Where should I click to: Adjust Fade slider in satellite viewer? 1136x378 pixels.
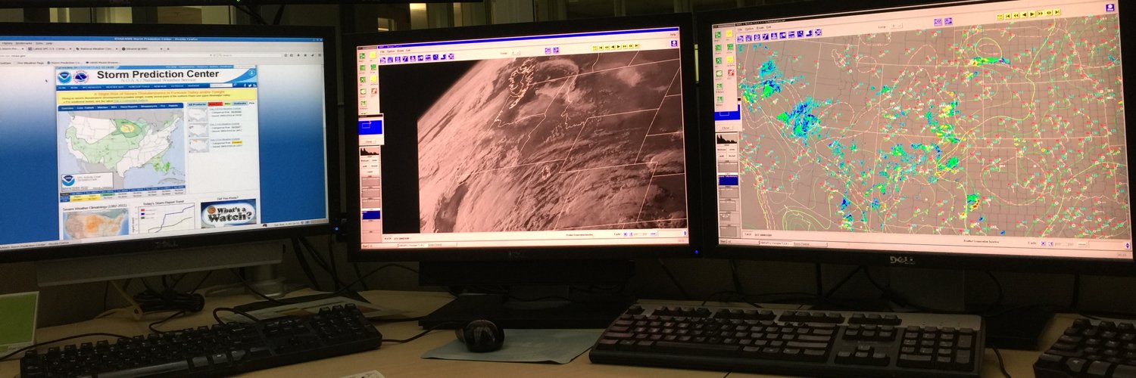[x=640, y=234]
